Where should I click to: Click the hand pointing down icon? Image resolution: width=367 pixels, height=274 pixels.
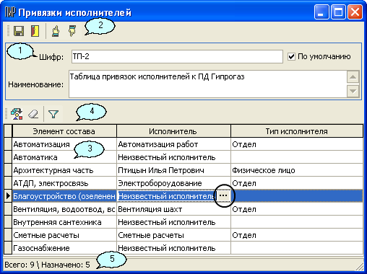[72, 31]
